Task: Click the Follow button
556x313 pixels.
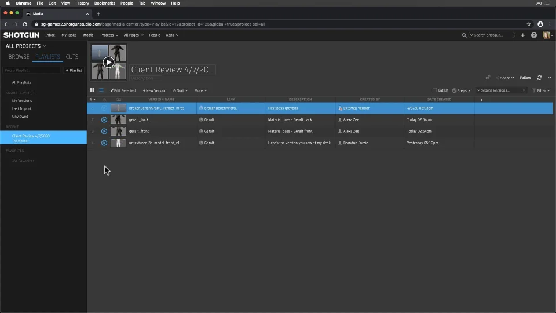Action: (x=525, y=78)
